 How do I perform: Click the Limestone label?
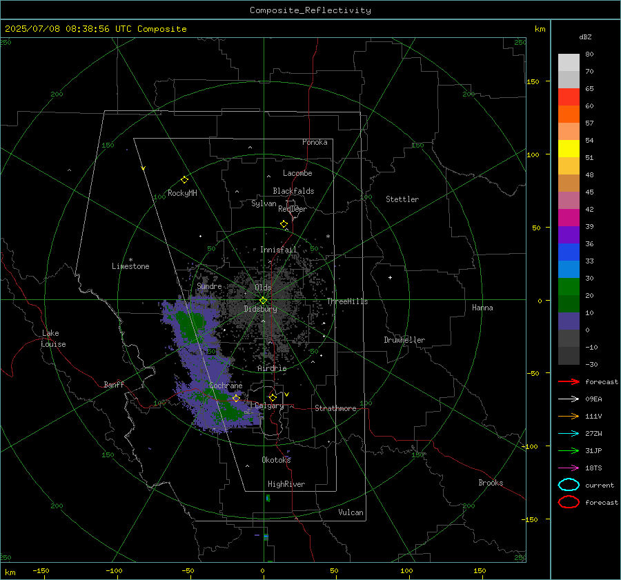(x=130, y=266)
